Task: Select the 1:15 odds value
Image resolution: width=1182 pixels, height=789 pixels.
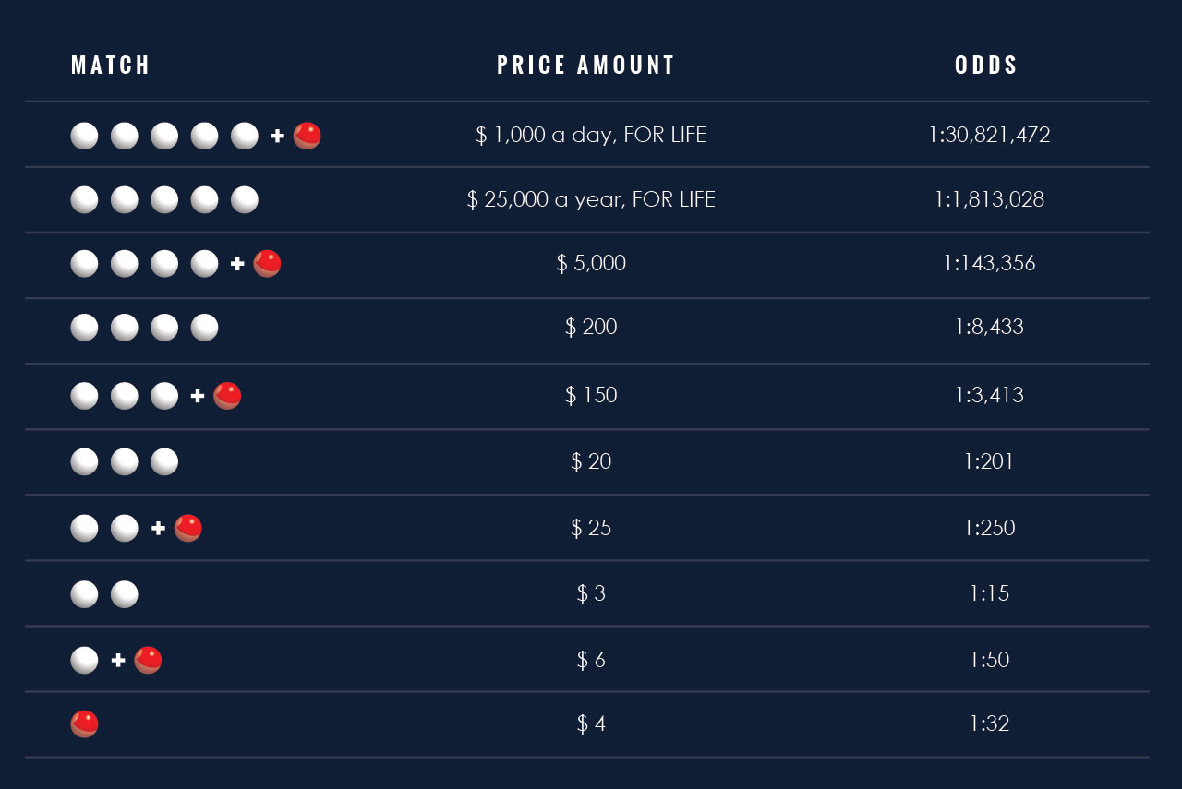Action: click(x=989, y=592)
